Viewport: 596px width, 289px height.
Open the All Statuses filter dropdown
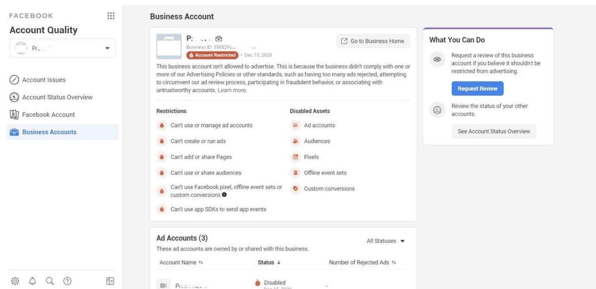[386, 241]
